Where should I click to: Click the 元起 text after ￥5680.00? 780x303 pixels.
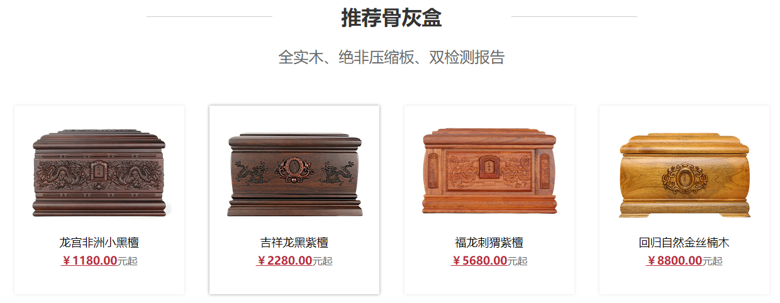click(518, 262)
